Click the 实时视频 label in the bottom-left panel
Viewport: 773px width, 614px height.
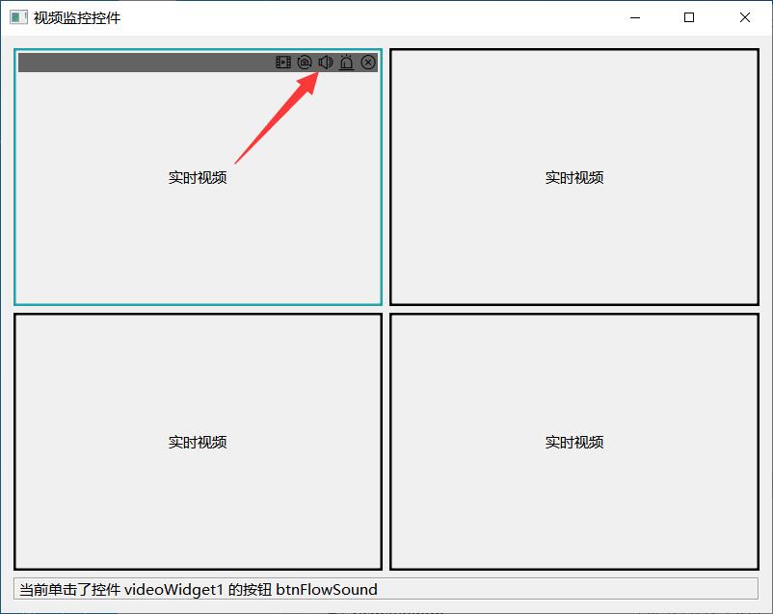tap(198, 443)
